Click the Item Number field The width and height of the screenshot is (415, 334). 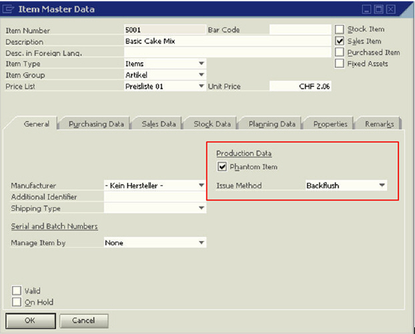point(165,29)
